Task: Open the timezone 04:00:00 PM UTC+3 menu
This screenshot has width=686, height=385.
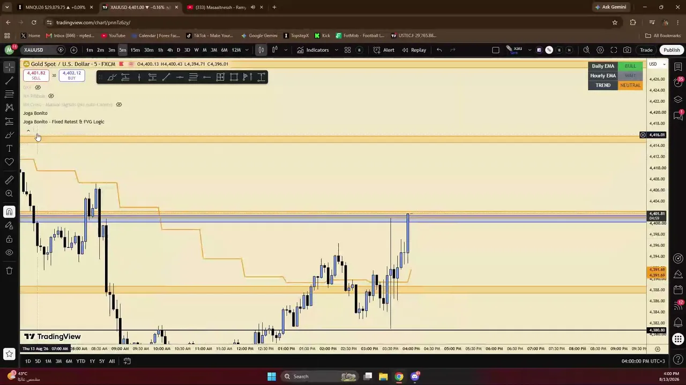Action: tap(643, 361)
